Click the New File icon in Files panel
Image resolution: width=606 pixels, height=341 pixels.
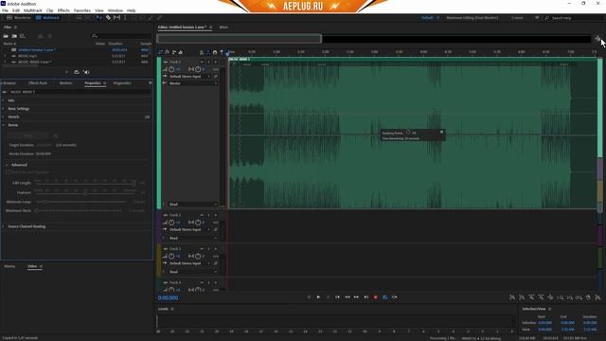23,36
